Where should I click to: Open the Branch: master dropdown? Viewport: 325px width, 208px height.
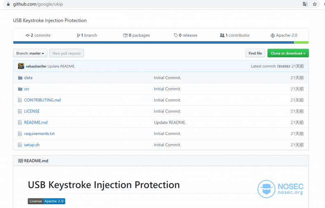click(30, 53)
